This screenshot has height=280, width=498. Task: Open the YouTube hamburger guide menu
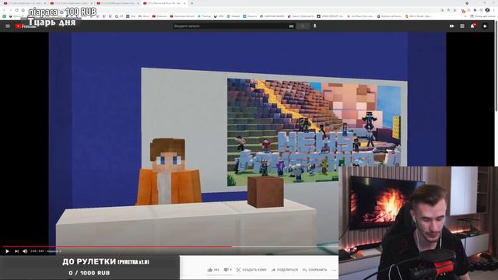point(8,26)
